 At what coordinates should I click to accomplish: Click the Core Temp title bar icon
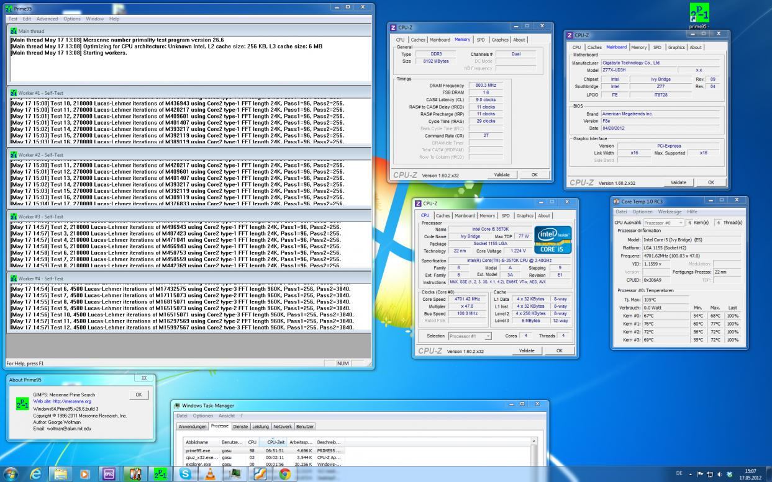click(x=617, y=201)
